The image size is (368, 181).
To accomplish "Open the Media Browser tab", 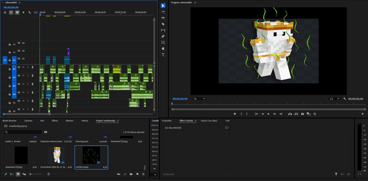I will [x=10, y=121].
